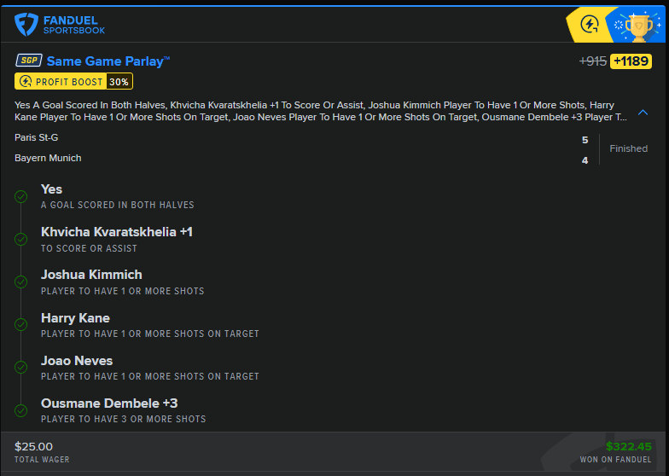Click the Same Game Parlay title
This screenshot has width=669, height=476.
click(x=108, y=61)
